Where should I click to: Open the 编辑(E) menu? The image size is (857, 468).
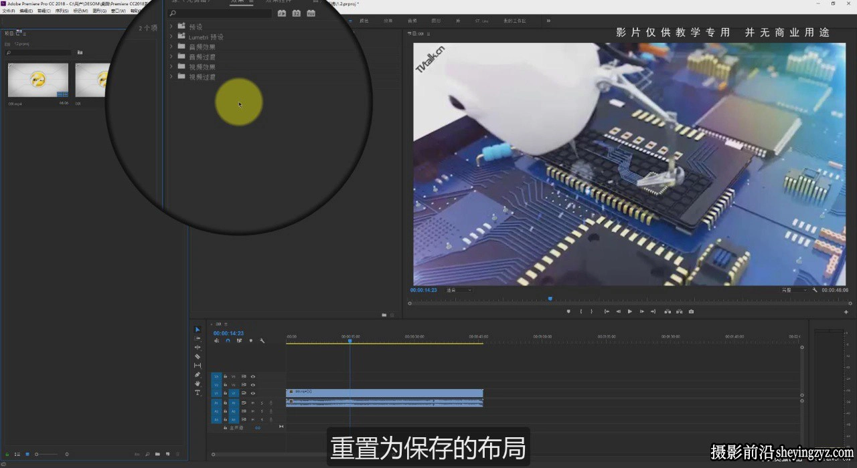pyautogui.click(x=26, y=11)
